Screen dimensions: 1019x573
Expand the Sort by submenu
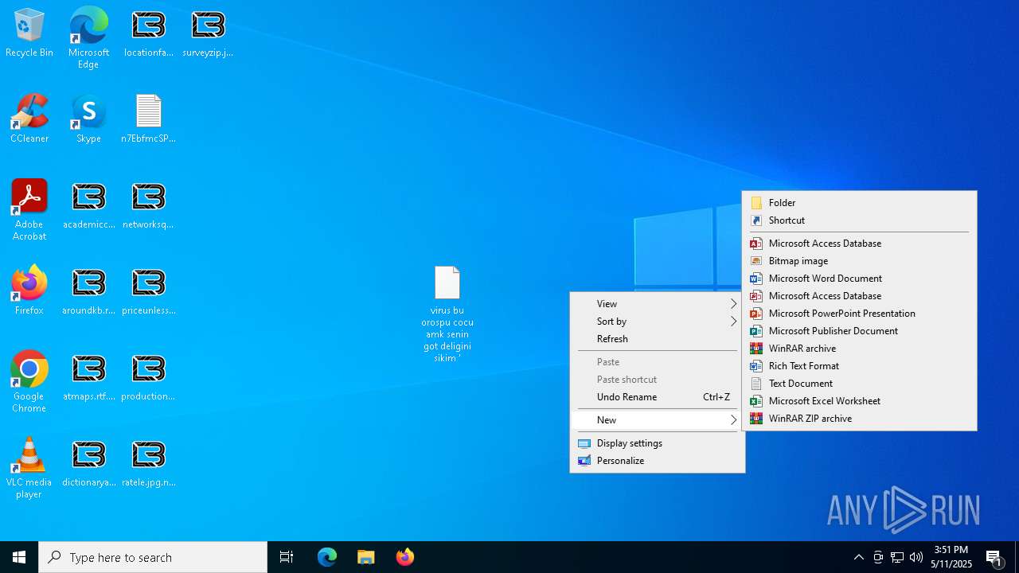(x=658, y=322)
